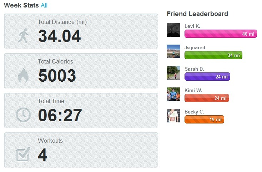Screen dimensions: 262x172
Task: Click Becky C.'s orange 19 mi bar
Action: pyautogui.click(x=204, y=120)
